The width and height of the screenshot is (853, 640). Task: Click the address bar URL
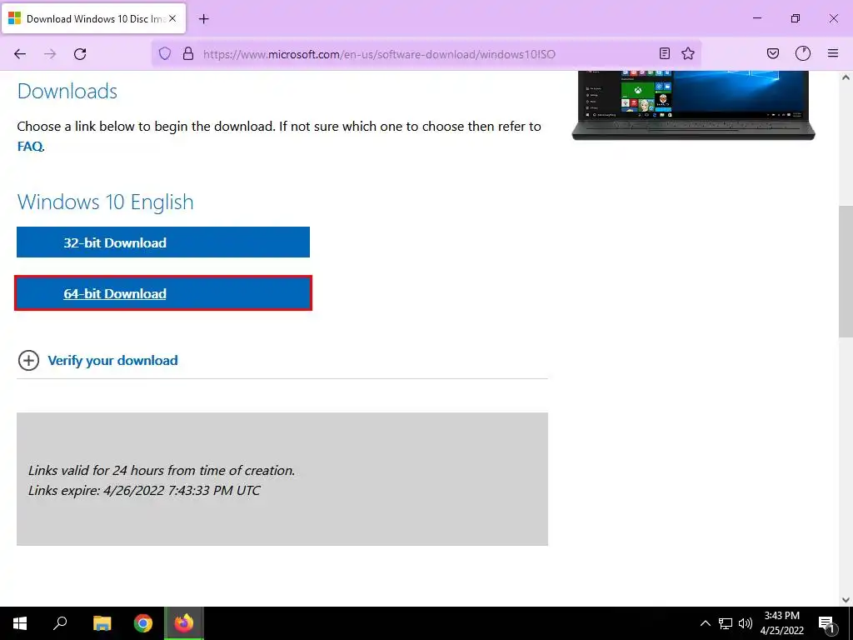pyautogui.click(x=379, y=54)
